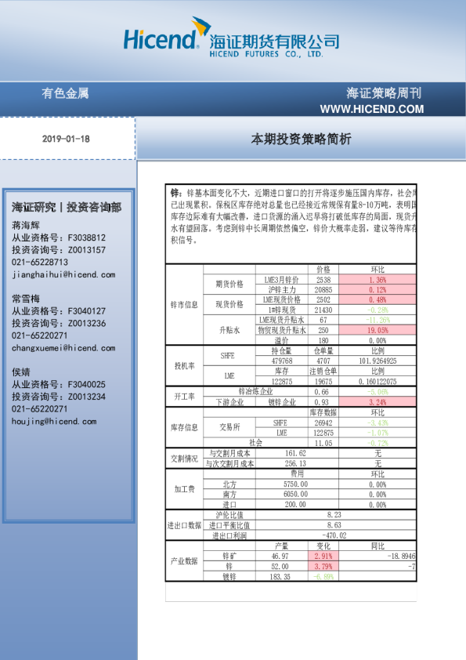The height and width of the screenshot is (660, 466).
Task: Select analyst name 常雪梅
Action: click(x=26, y=299)
